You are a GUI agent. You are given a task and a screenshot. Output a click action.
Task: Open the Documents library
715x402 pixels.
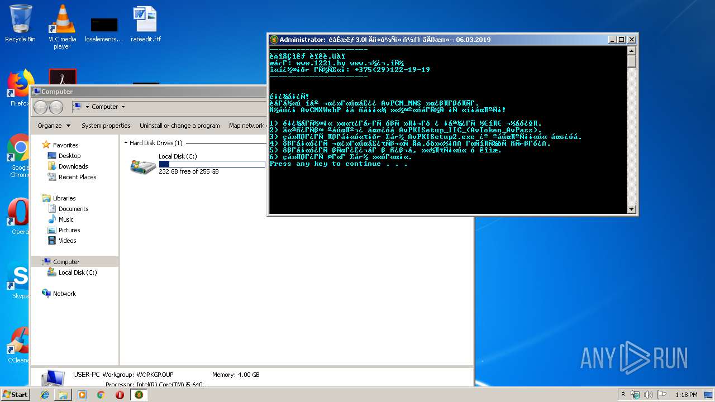pos(73,209)
